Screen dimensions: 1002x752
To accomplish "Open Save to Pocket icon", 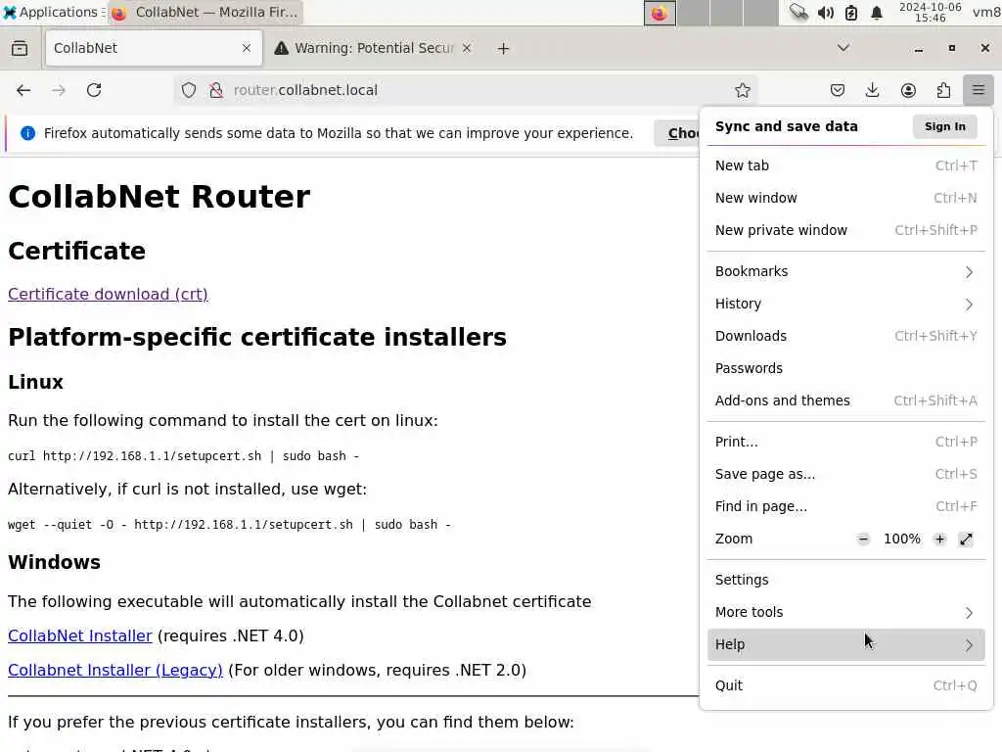I will (x=838, y=90).
